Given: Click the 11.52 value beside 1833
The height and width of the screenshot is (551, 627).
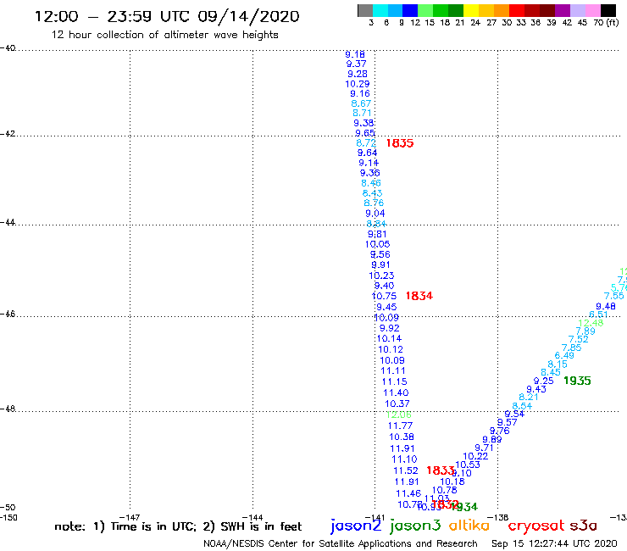Looking at the screenshot, I should tap(406, 471).
